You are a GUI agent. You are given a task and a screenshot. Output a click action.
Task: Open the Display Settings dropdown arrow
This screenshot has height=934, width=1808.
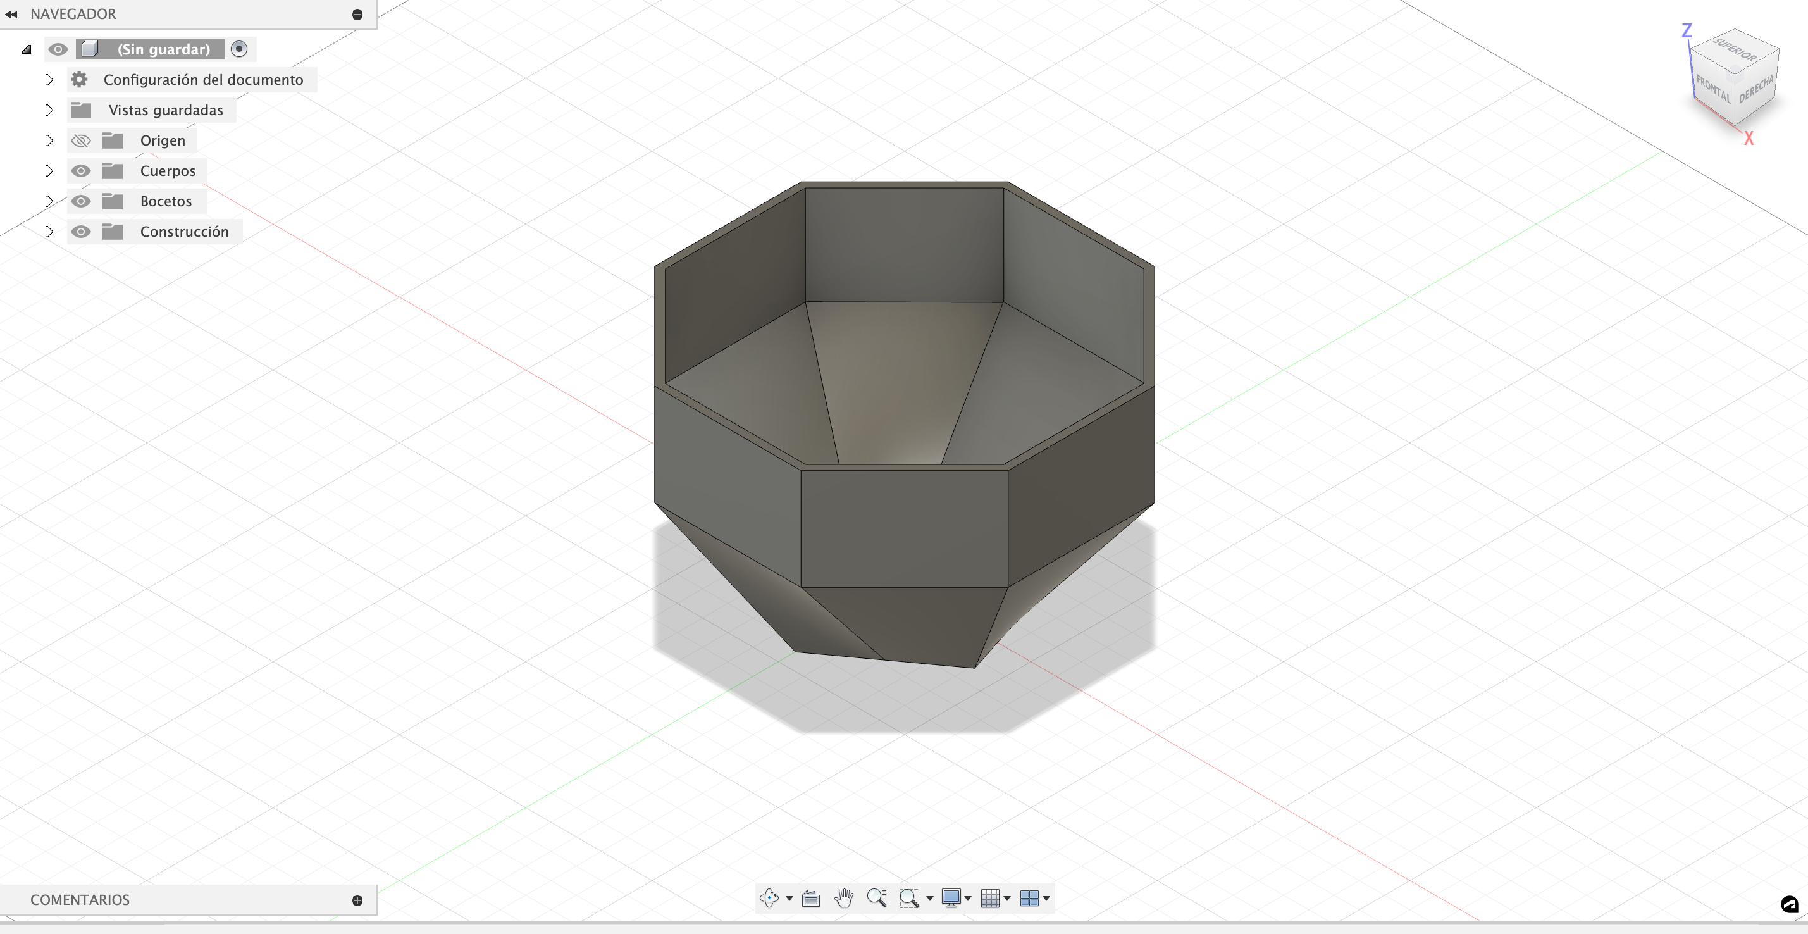[x=968, y=899]
